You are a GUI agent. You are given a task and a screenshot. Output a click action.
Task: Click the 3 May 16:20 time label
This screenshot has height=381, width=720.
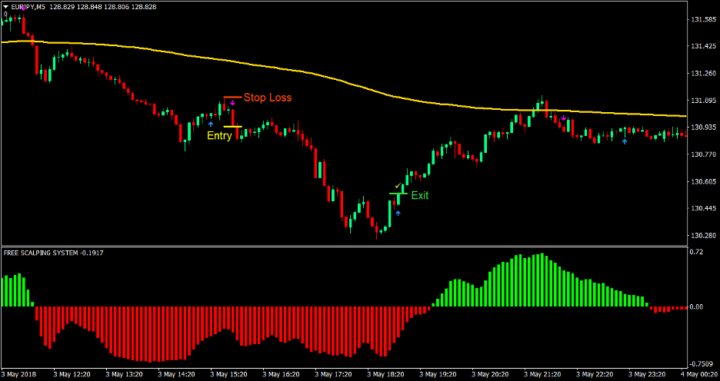(281, 374)
